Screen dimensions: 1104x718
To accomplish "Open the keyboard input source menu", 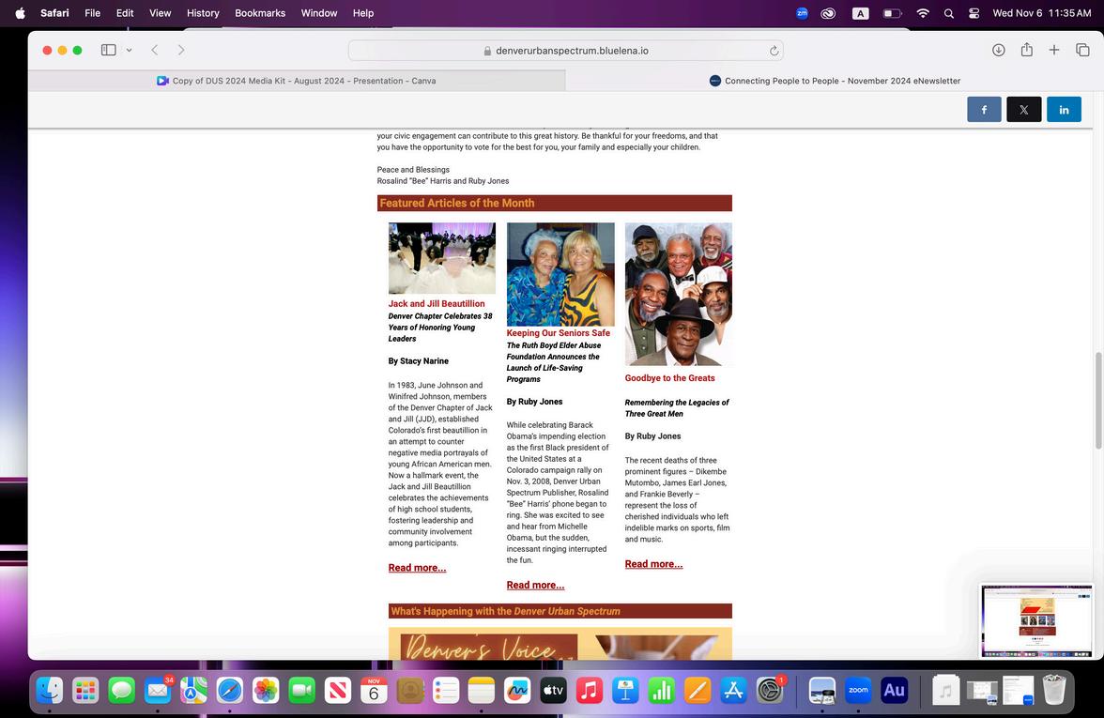I will coord(860,13).
